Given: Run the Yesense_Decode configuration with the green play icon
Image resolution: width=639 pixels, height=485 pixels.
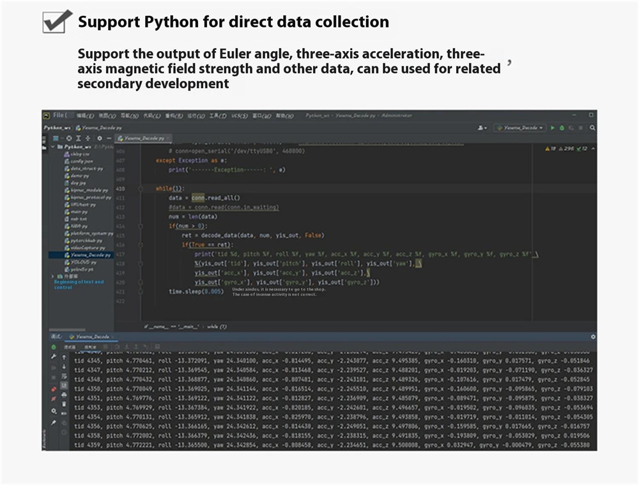Looking at the screenshot, I should point(553,128).
